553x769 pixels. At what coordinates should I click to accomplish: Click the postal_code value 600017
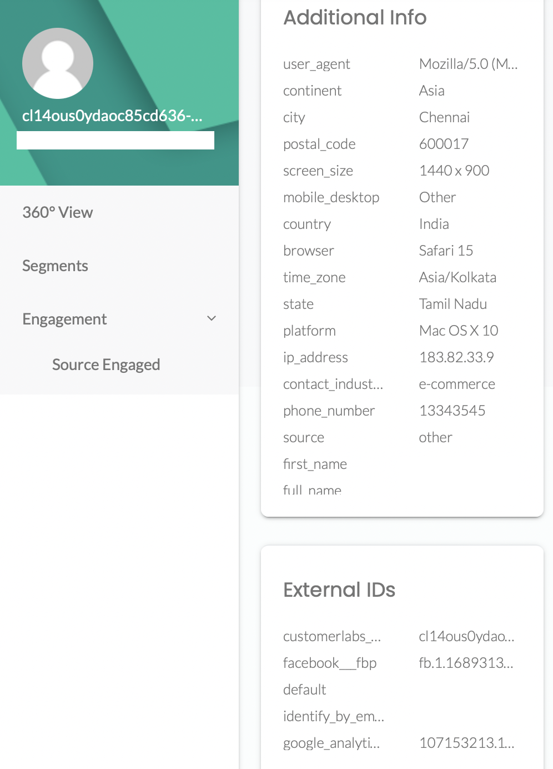pyautogui.click(x=444, y=144)
